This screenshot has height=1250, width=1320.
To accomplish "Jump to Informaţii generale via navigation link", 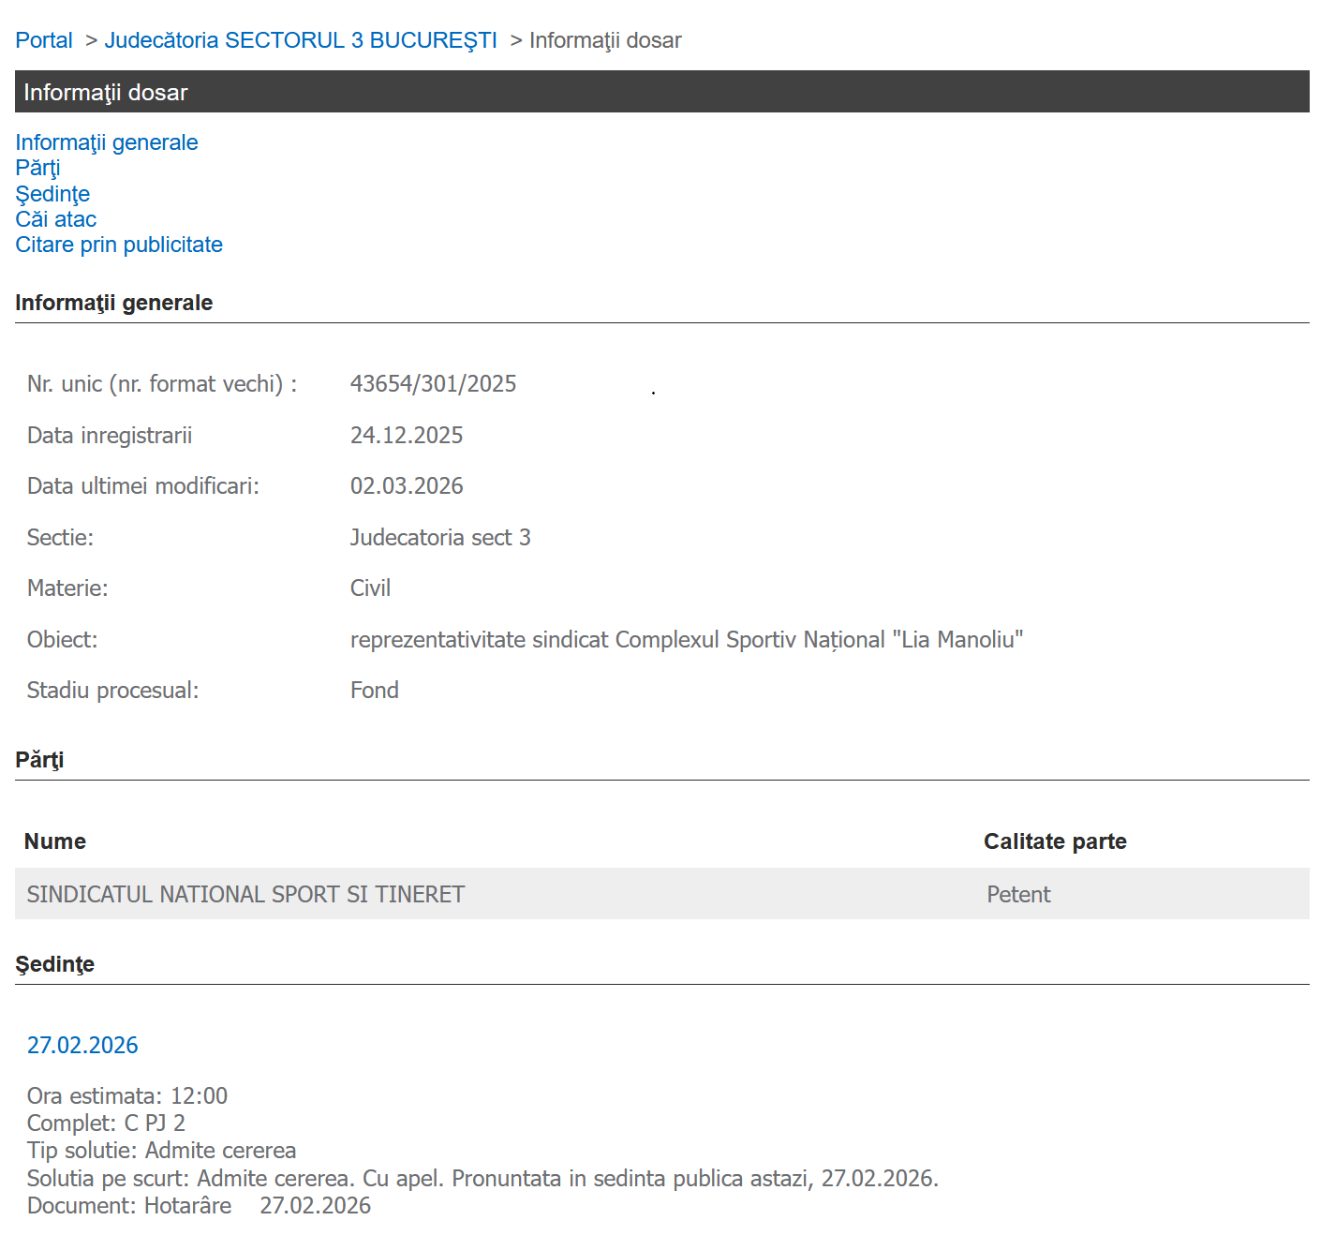I will point(106,142).
